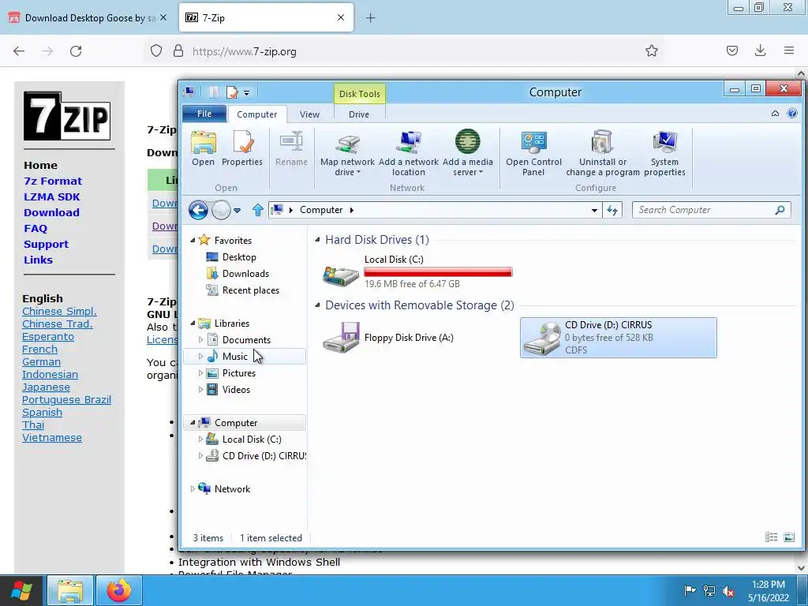Click the Up one level arrow
This screenshot has width=808, height=606.
[258, 210]
